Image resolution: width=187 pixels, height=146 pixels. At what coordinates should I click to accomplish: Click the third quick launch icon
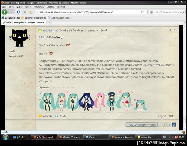coord(22,137)
